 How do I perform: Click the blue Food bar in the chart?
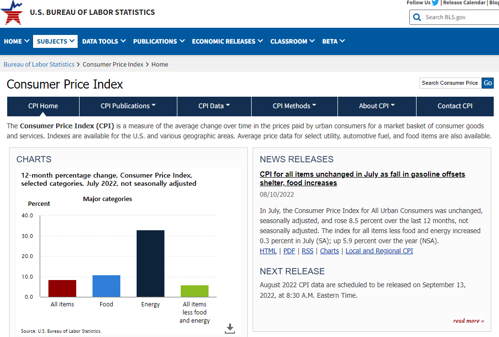pyautogui.click(x=106, y=286)
